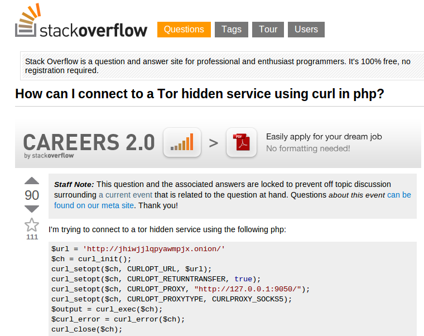Click the favorite count 111
The width and height of the screenshot is (424, 336).
click(32, 237)
